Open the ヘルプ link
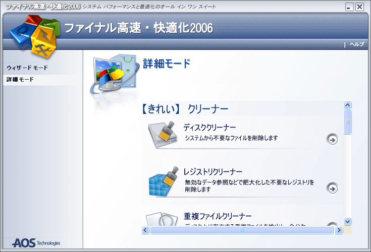The image size is (371, 252). 357,44
